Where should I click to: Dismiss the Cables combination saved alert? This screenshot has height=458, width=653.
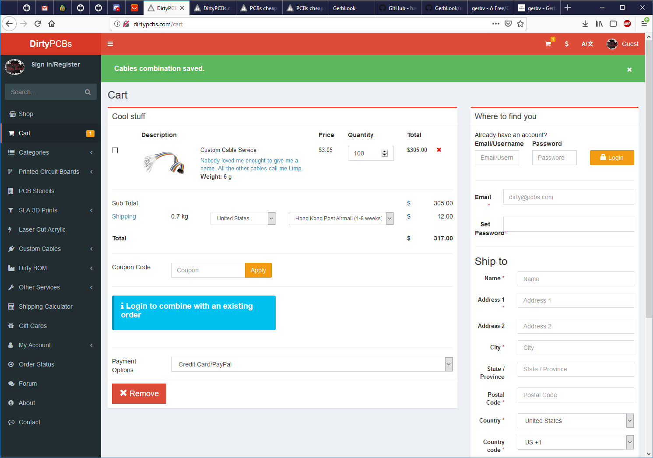pos(629,70)
